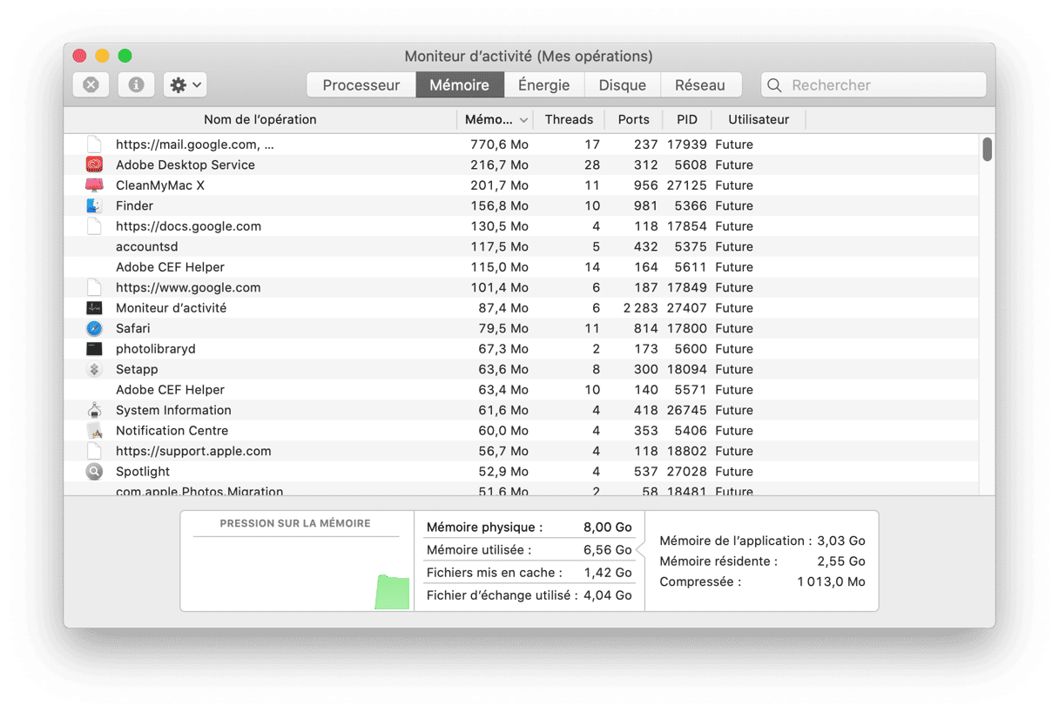The height and width of the screenshot is (712, 1059).
Task: Sort by the Utilisateur column header
Action: 759,119
